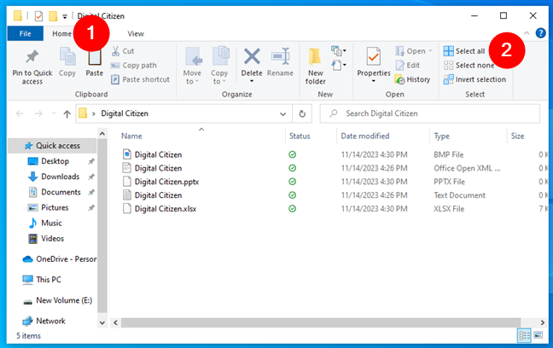553x348 pixels.
Task: Select the Cut scissors command
Action: 122,51
